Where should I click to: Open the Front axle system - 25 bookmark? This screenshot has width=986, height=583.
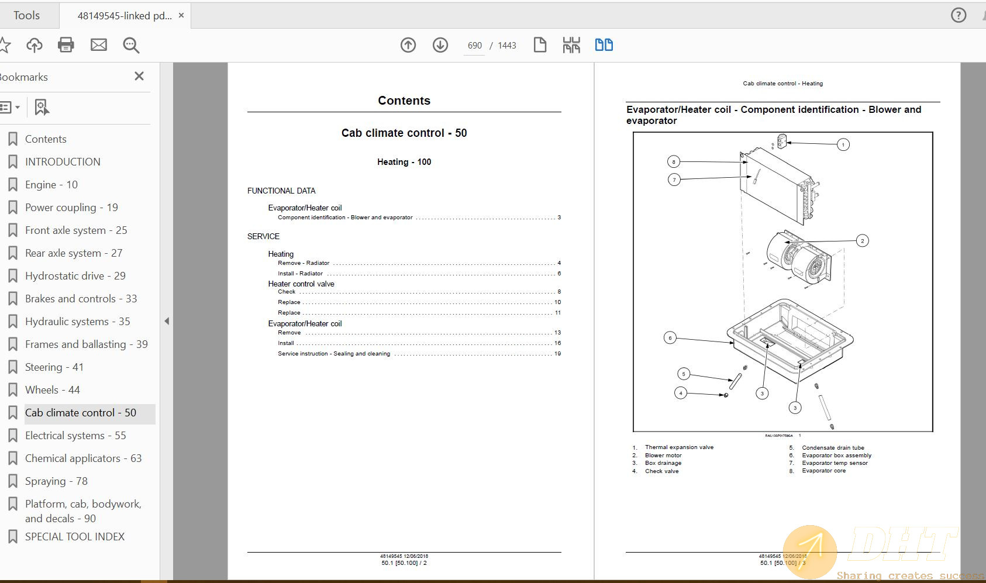[x=76, y=230]
